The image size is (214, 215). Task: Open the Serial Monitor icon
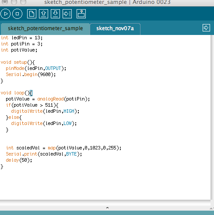click(81, 14)
